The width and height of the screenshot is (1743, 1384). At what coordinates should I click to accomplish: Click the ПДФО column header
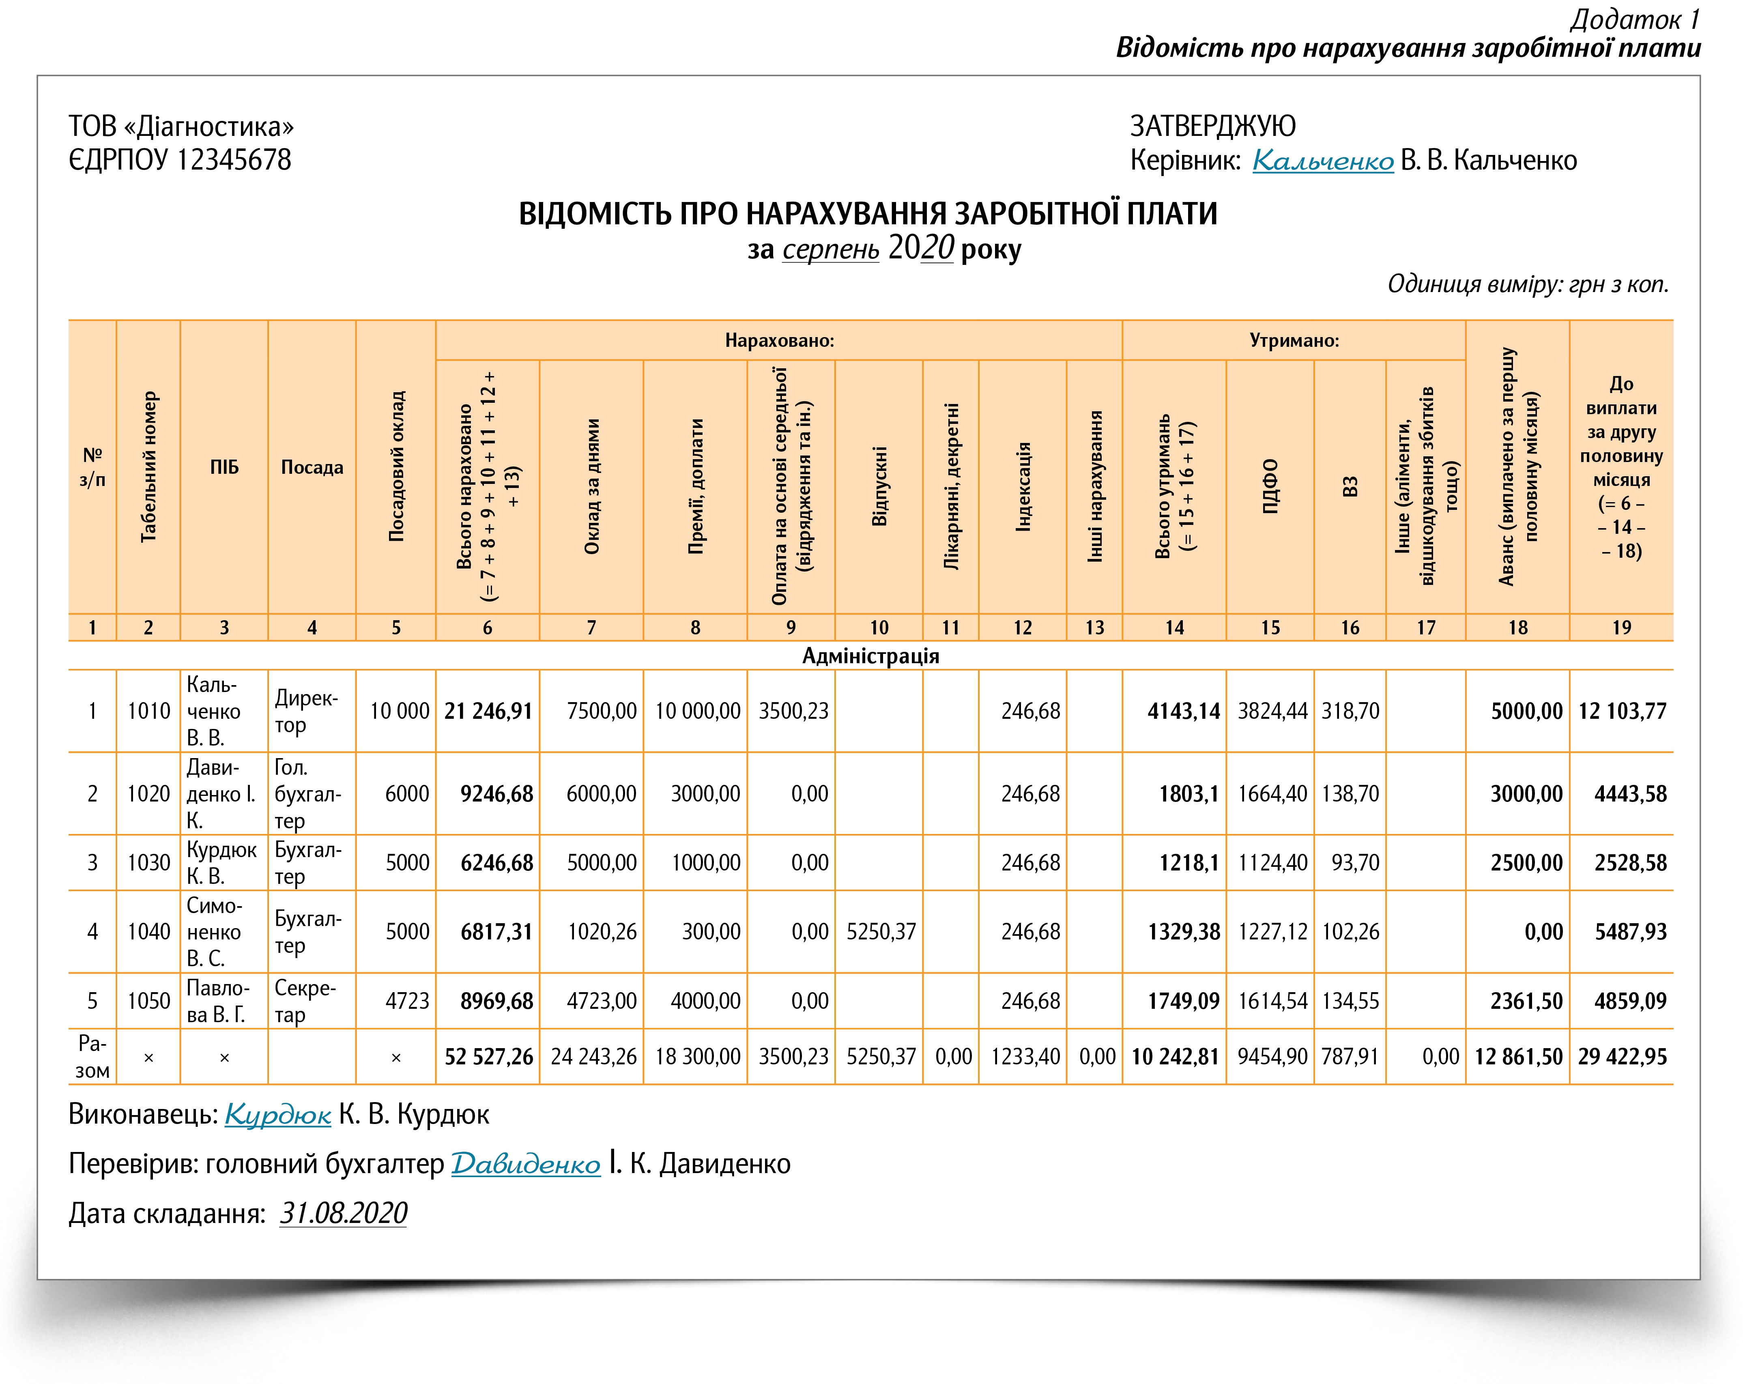[x=1270, y=486]
